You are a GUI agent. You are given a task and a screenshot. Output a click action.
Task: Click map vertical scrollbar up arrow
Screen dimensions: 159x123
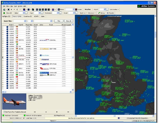point(155,16)
